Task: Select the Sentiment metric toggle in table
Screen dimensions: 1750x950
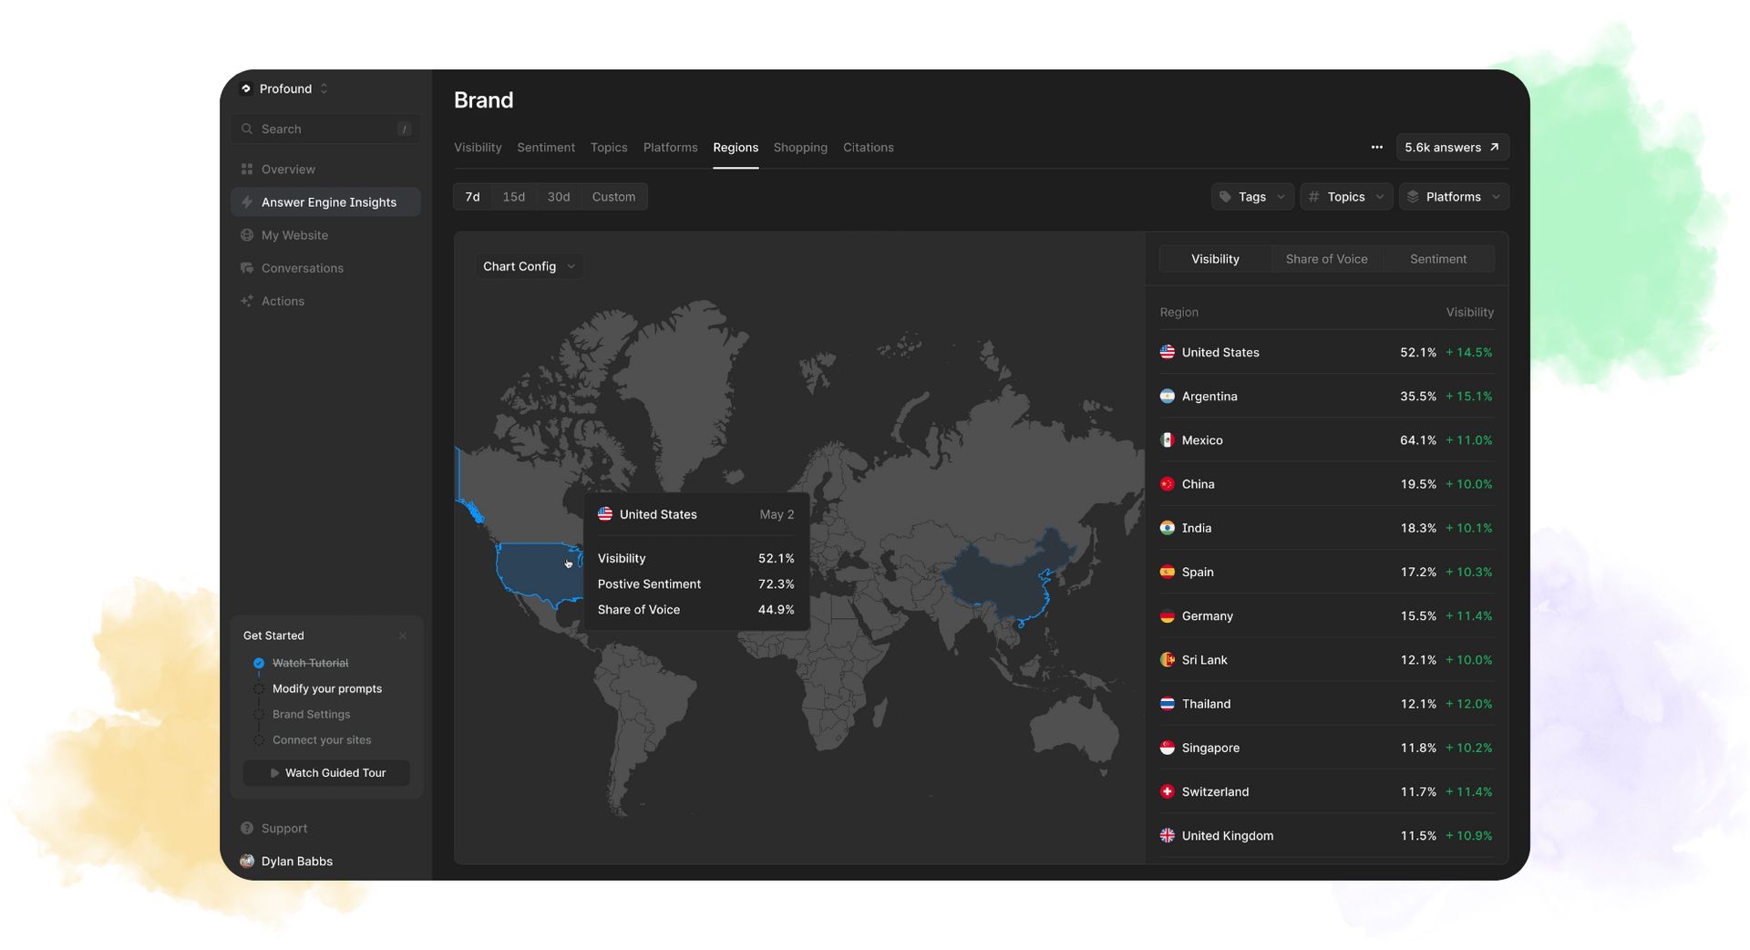Action: click(1438, 259)
